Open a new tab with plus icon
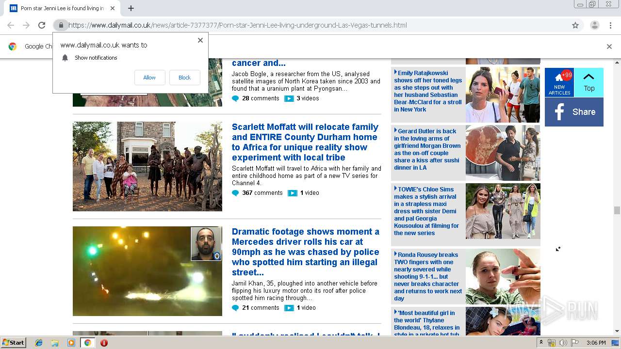This screenshot has width=621, height=349. click(x=131, y=8)
